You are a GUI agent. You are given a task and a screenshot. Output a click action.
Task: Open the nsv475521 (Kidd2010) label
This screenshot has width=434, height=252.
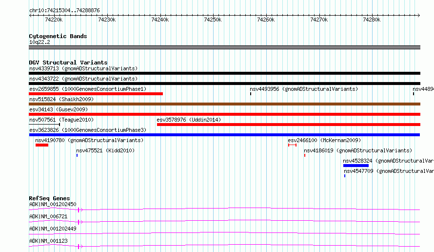105,150
